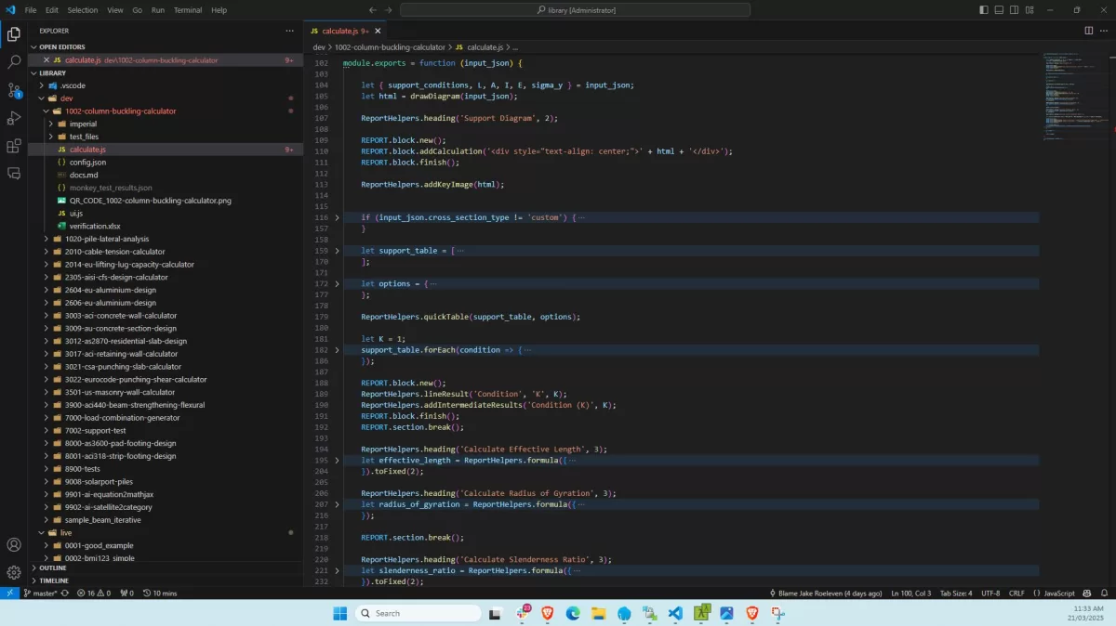Image resolution: width=1116 pixels, height=626 pixels.
Task: Open the Accounts icon in activity bar
Action: coord(14,545)
